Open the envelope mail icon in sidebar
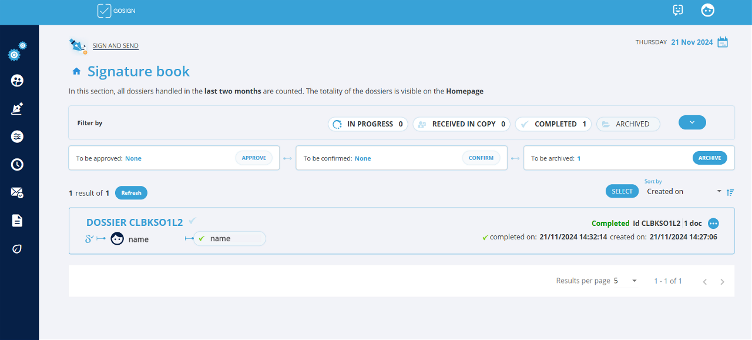 tap(17, 192)
